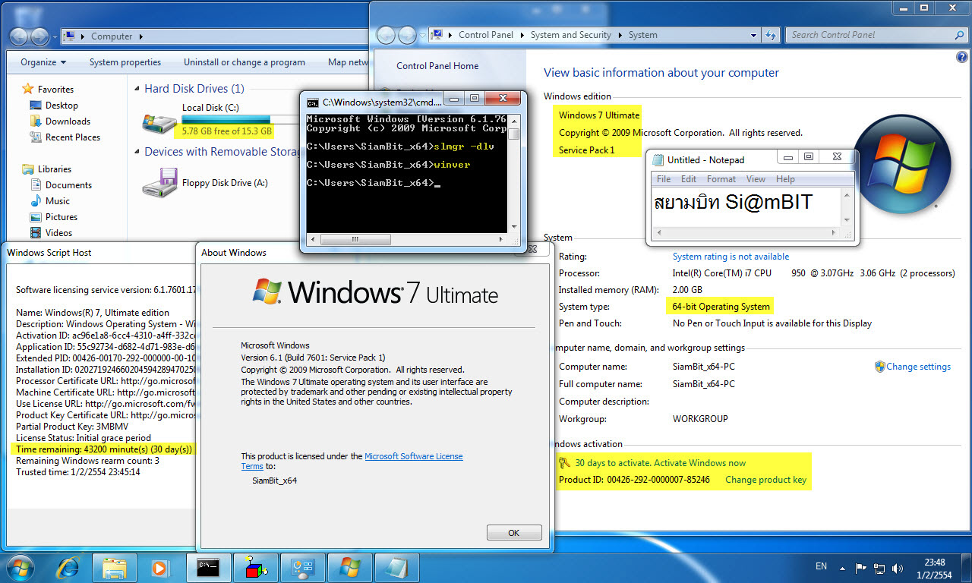Image resolution: width=972 pixels, height=583 pixels.
Task: Open the Command Prompt system menu icon
Action: tap(312, 102)
